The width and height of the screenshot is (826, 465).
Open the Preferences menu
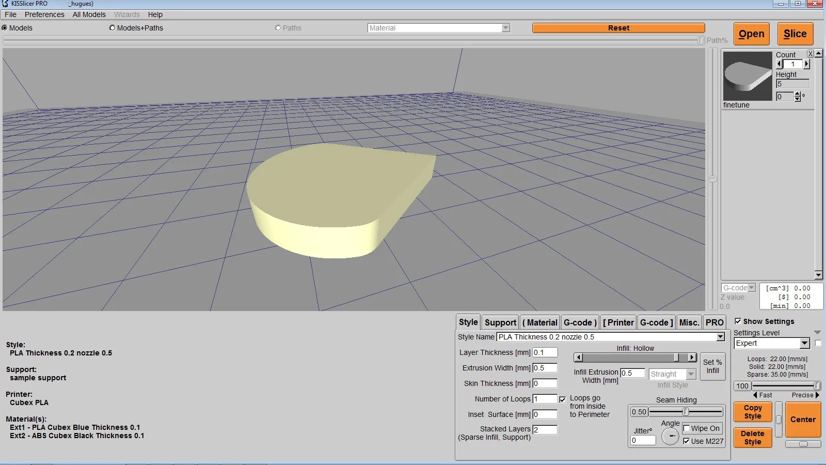coord(44,14)
